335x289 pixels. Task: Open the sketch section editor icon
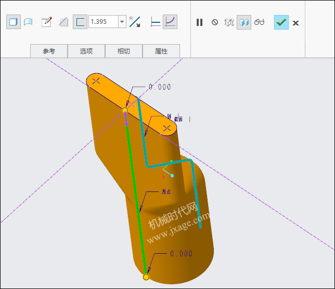pyautogui.click(x=47, y=22)
